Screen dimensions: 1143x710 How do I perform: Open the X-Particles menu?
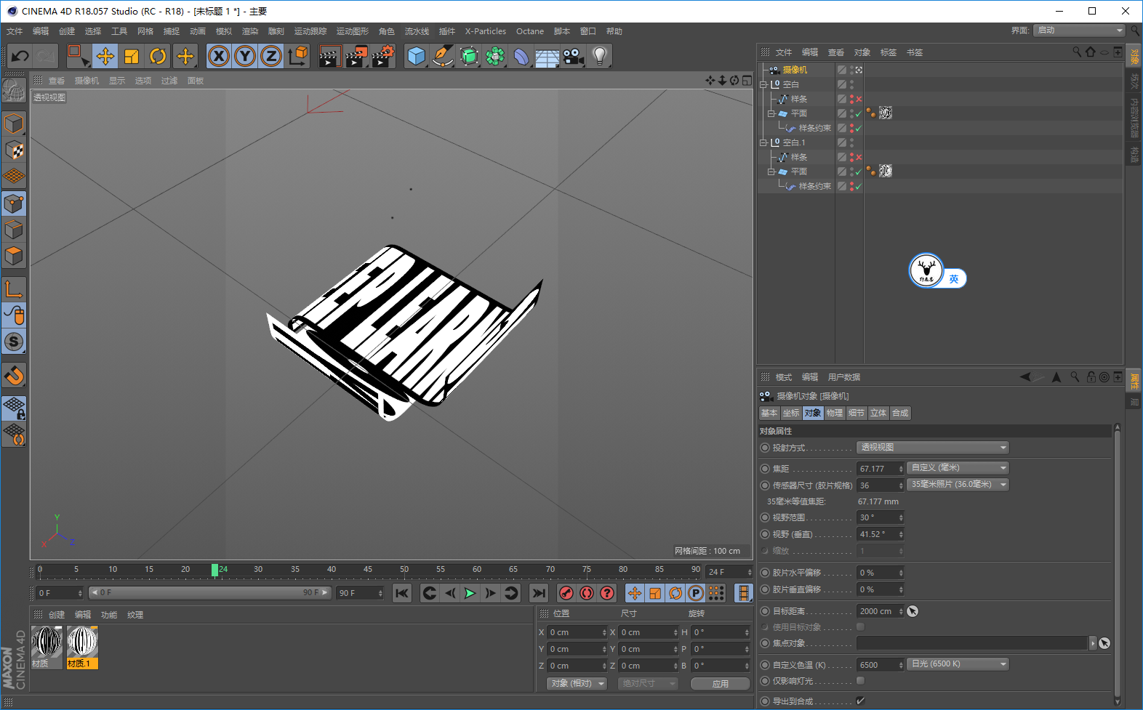click(x=486, y=31)
